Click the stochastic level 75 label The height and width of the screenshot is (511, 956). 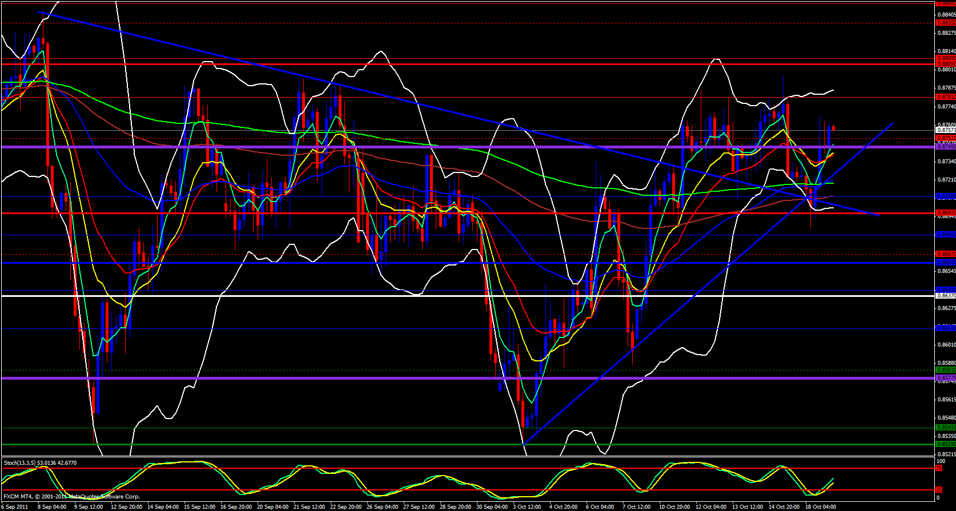(x=938, y=468)
